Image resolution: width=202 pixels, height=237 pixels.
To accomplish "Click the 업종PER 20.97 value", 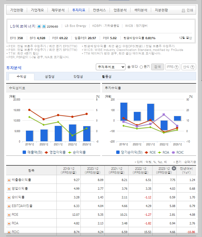I will 92,38.
